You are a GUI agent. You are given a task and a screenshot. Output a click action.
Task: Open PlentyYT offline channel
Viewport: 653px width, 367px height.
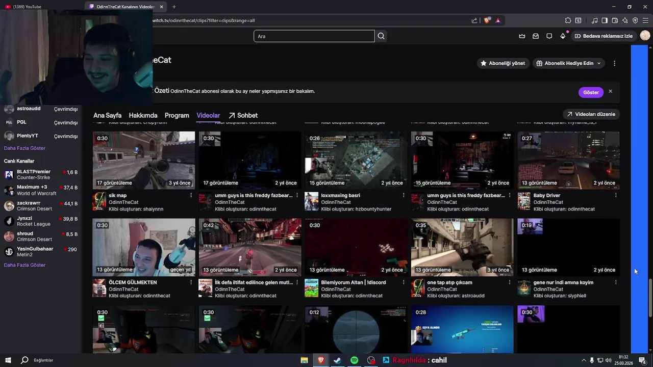[x=41, y=136]
